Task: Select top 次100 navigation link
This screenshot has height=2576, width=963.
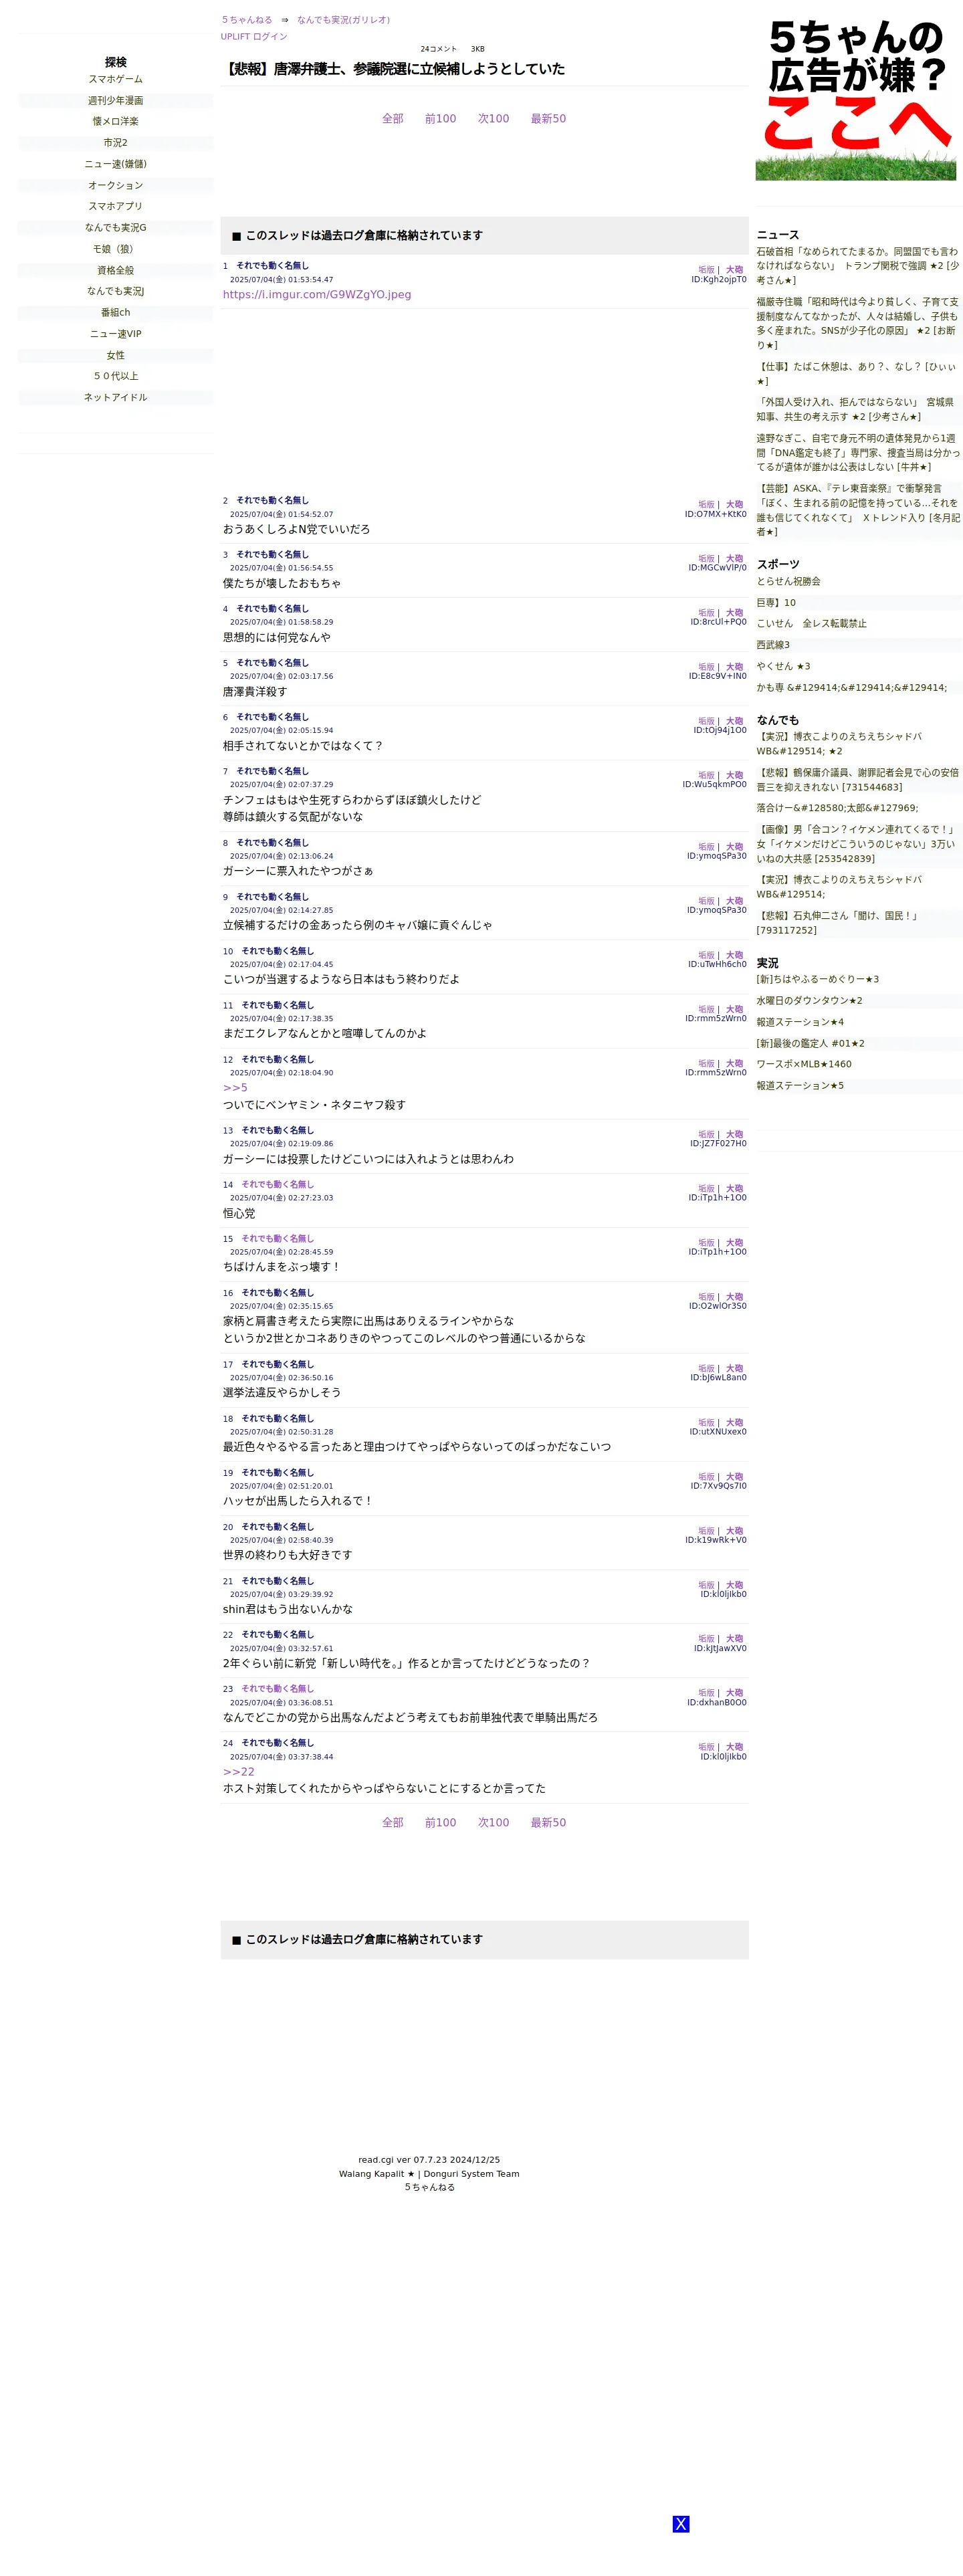Action: [493, 119]
